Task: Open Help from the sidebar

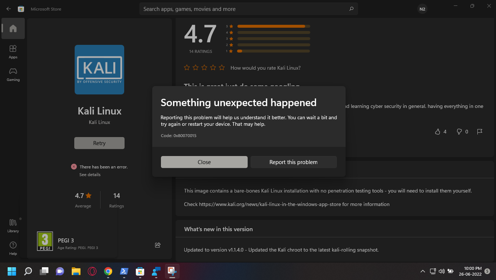Action: click(13, 248)
